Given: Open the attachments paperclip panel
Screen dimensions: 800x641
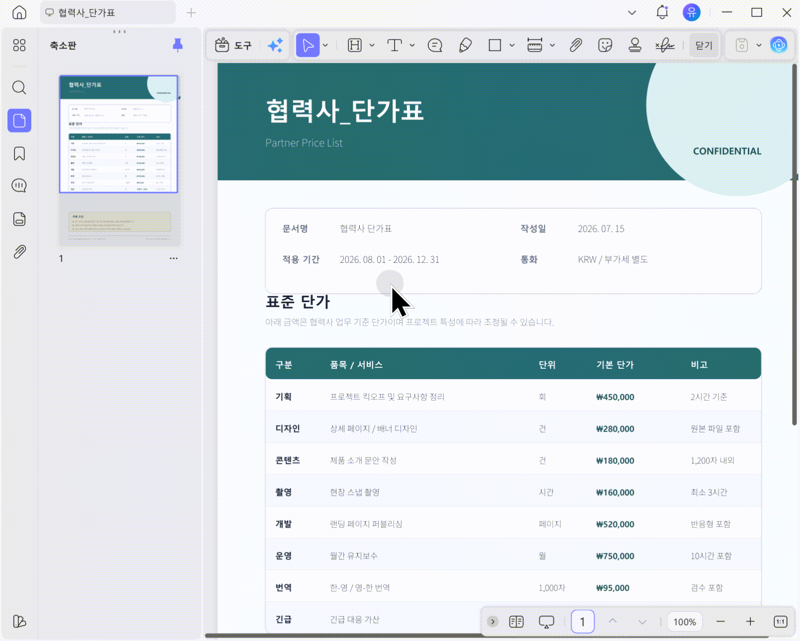Looking at the screenshot, I should pos(19,252).
